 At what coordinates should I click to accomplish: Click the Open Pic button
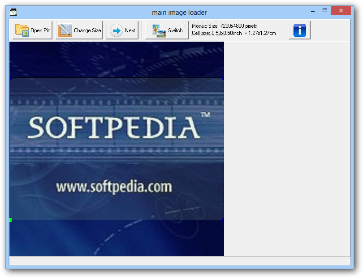[x=32, y=30]
